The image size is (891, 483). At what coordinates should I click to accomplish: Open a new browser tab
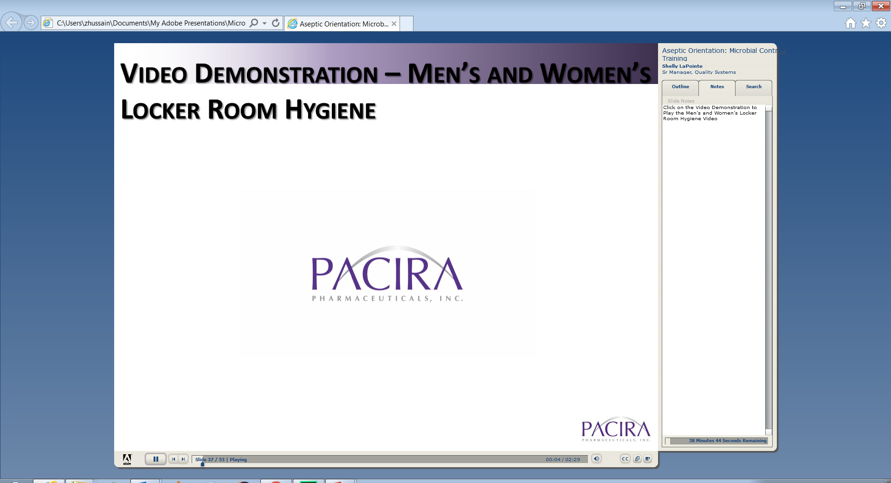[x=407, y=24]
